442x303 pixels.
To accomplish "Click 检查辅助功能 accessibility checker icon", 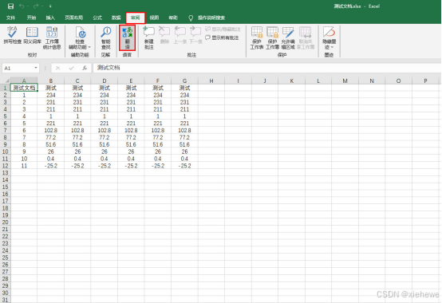I will click(80, 33).
